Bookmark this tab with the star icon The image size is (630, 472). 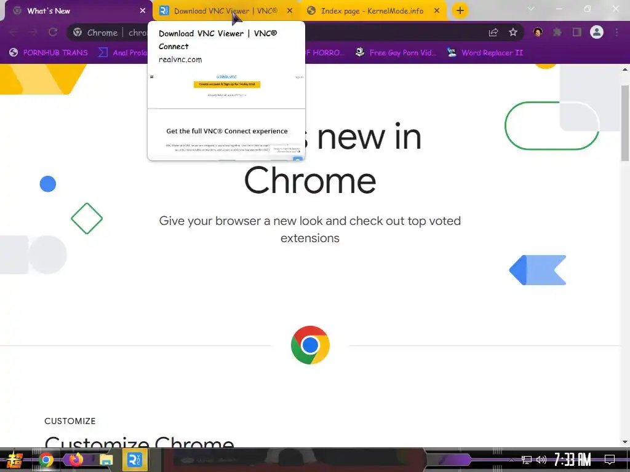(x=513, y=33)
